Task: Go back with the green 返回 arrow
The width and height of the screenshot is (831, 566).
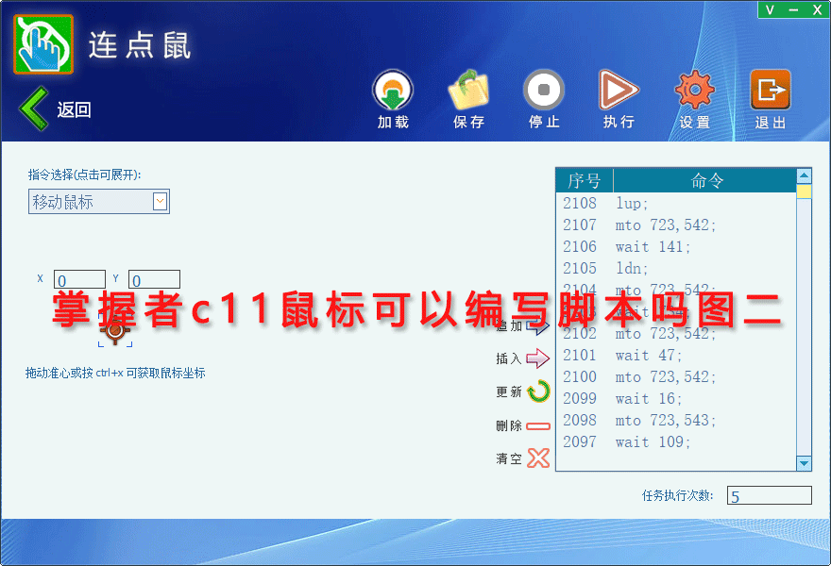Action: tap(34, 108)
